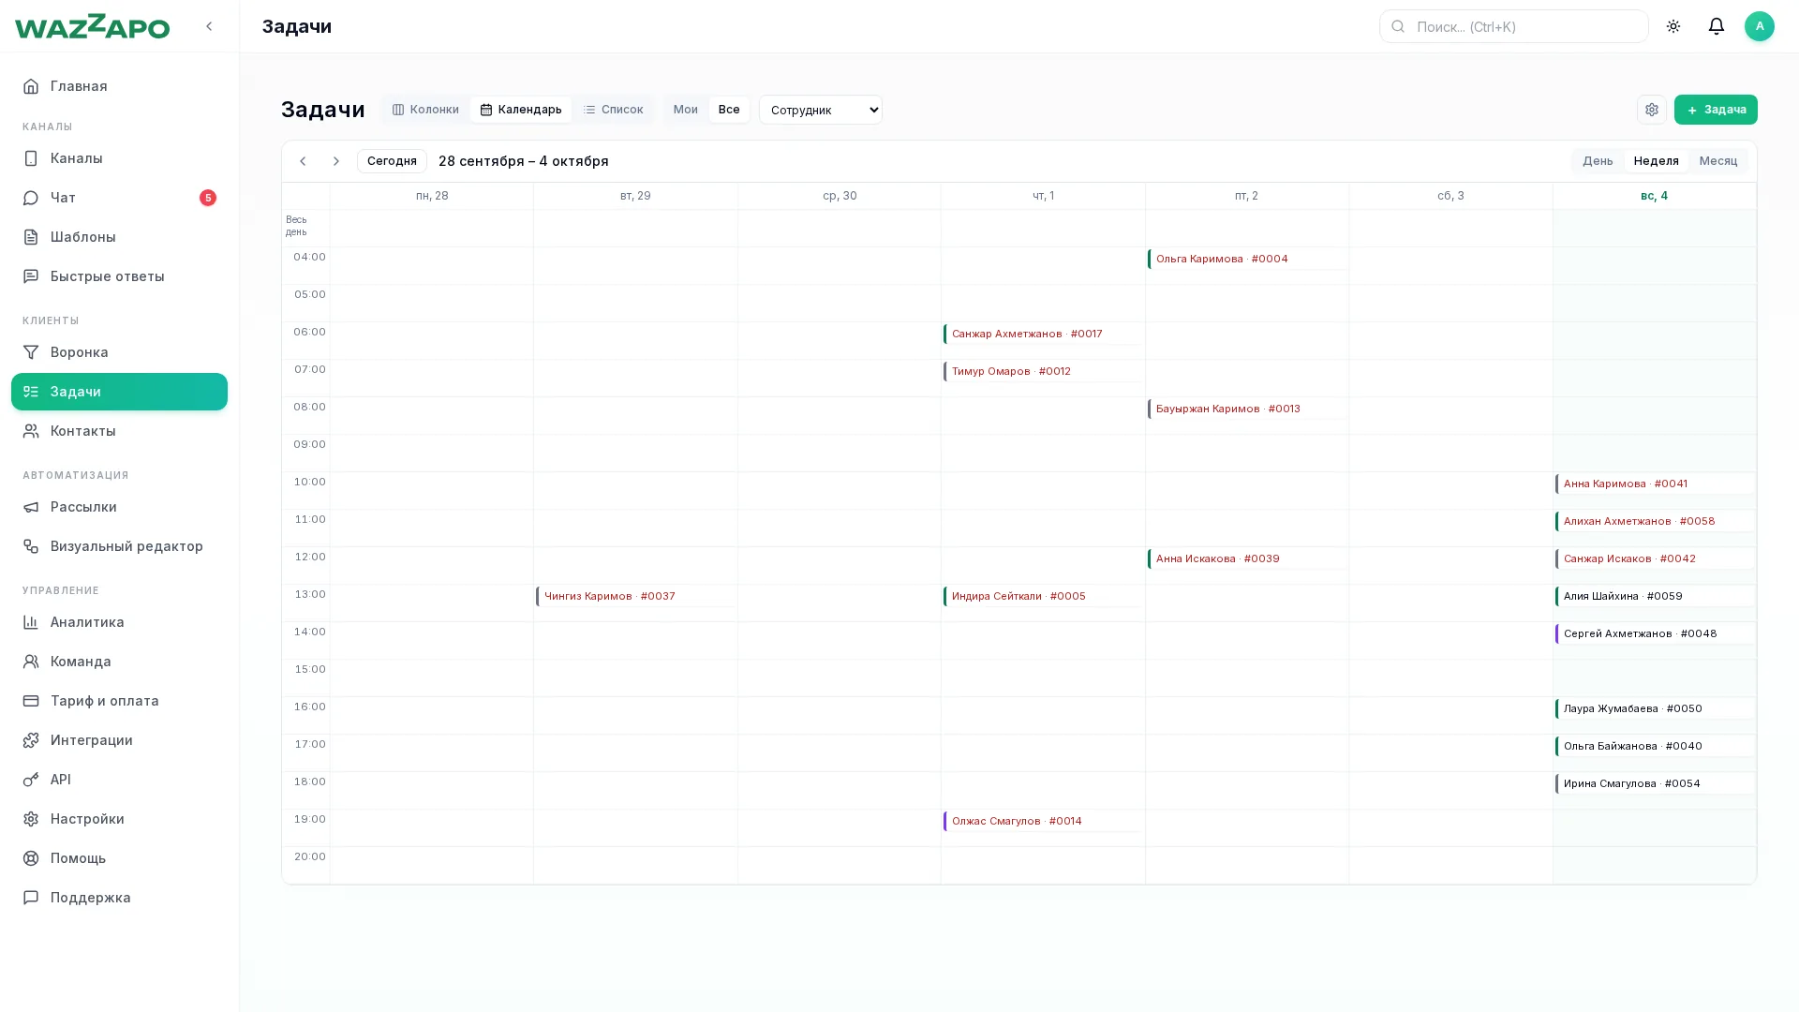Create a new task with + Задача
1799x1012 pixels.
[1716, 110]
